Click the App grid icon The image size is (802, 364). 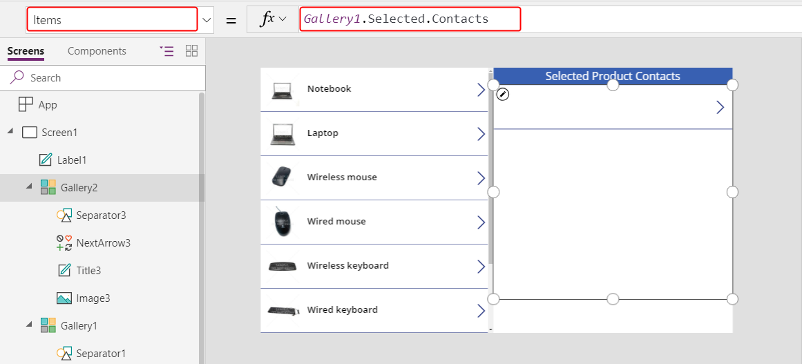(x=26, y=105)
